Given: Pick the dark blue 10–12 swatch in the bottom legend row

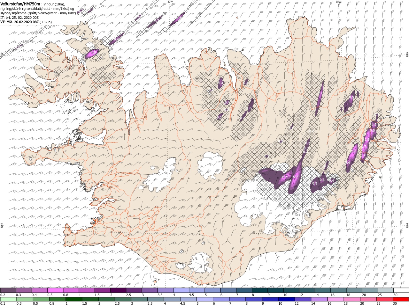Looking at the screenshot, I should pos(286,299).
